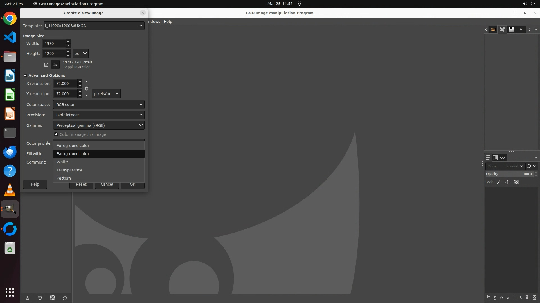Toggle Color manage this image checkbox
Screen dimensions: 540x303
[x=56, y=134]
